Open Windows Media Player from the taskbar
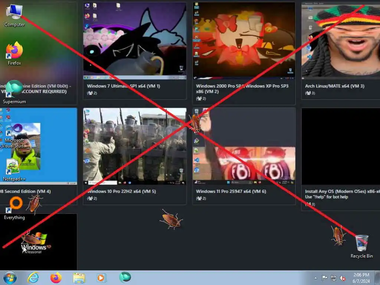This screenshot has height=285, width=380. [101, 278]
